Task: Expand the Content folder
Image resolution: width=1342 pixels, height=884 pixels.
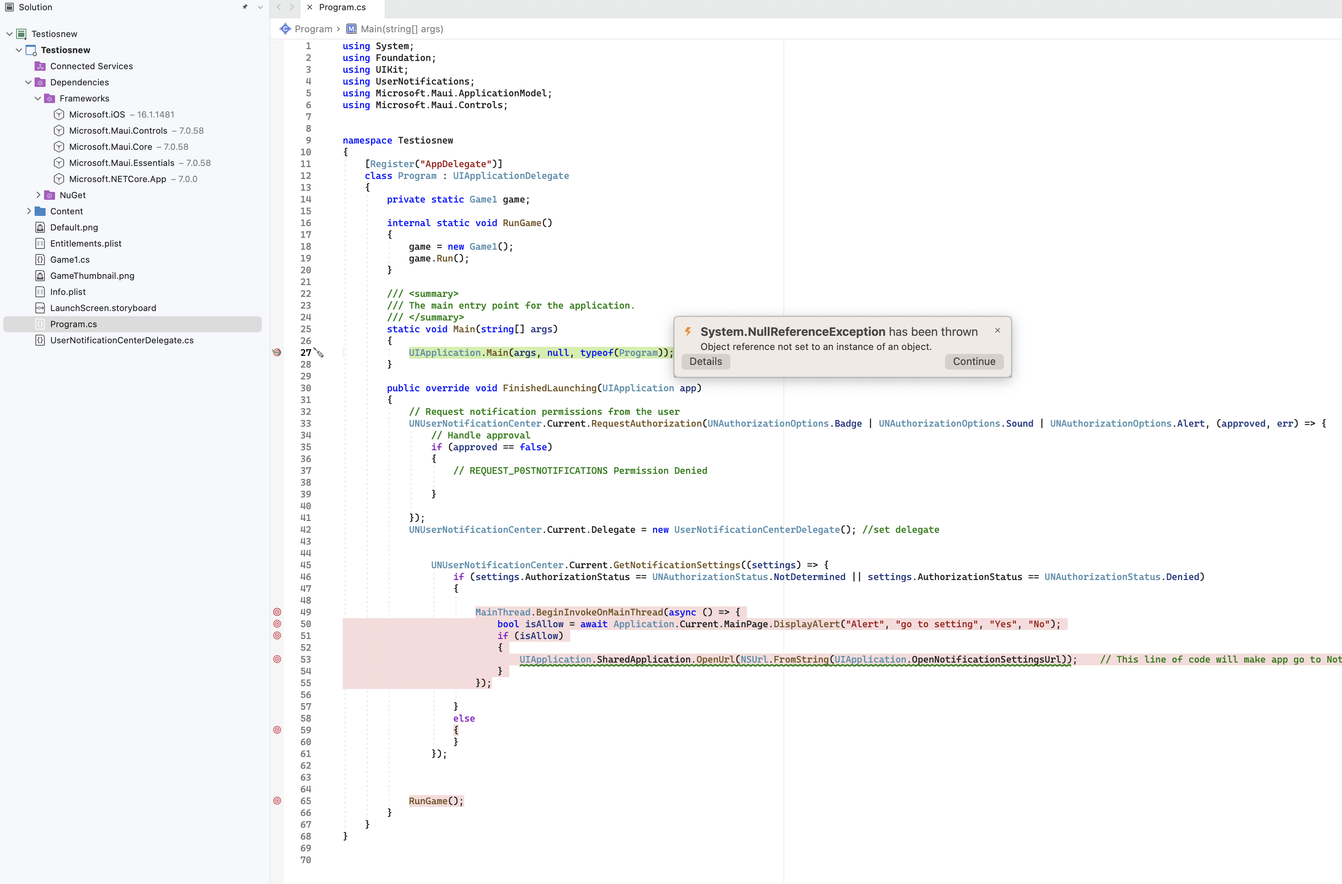Action: [x=28, y=211]
